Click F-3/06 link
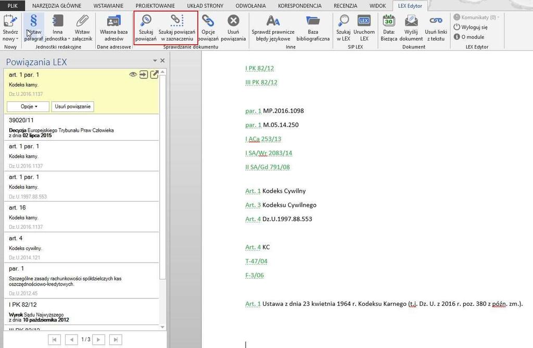This screenshot has height=348, width=533. (255, 275)
